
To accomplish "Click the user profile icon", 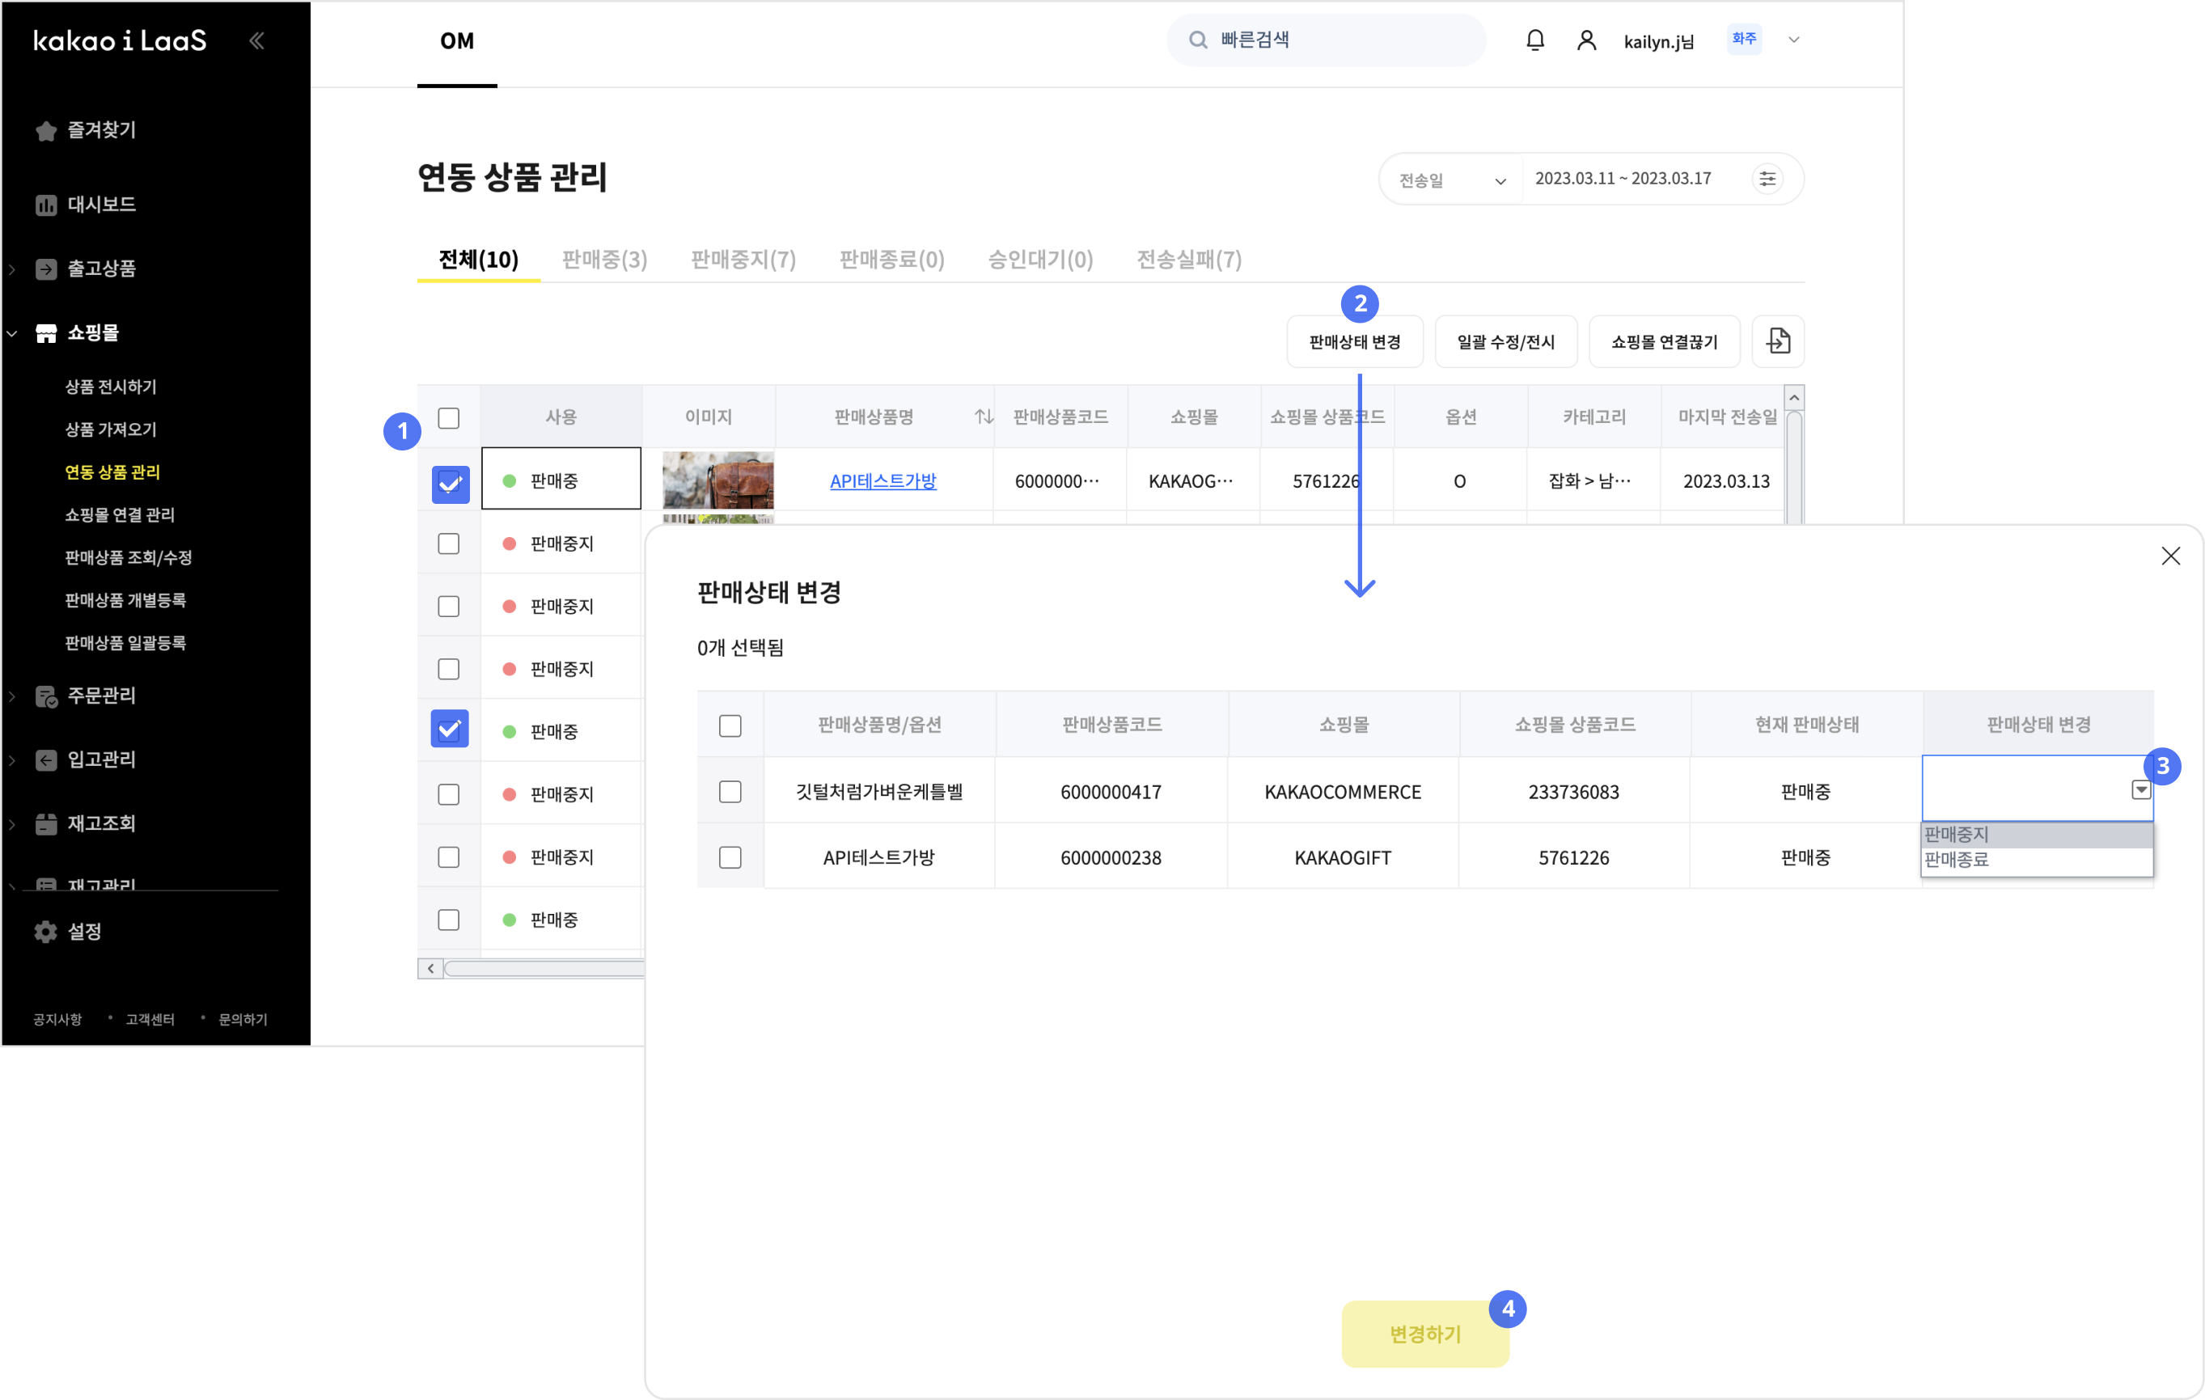I will click(1586, 40).
